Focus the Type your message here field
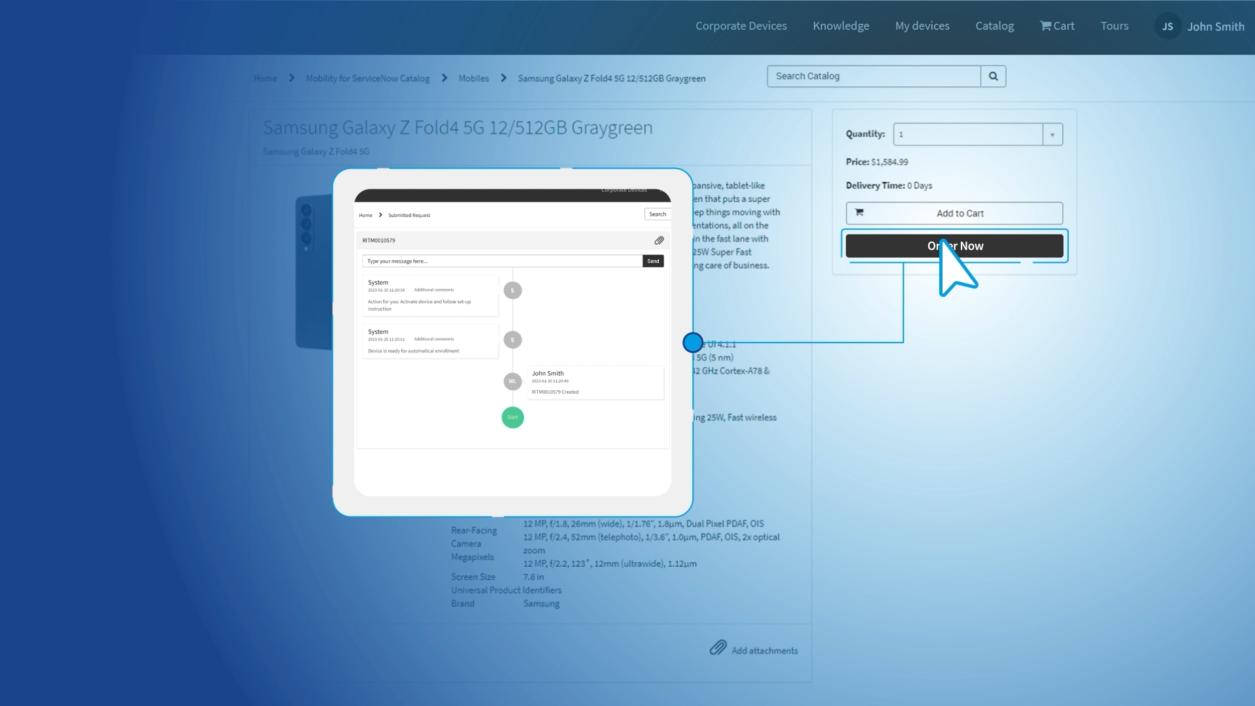 click(502, 261)
